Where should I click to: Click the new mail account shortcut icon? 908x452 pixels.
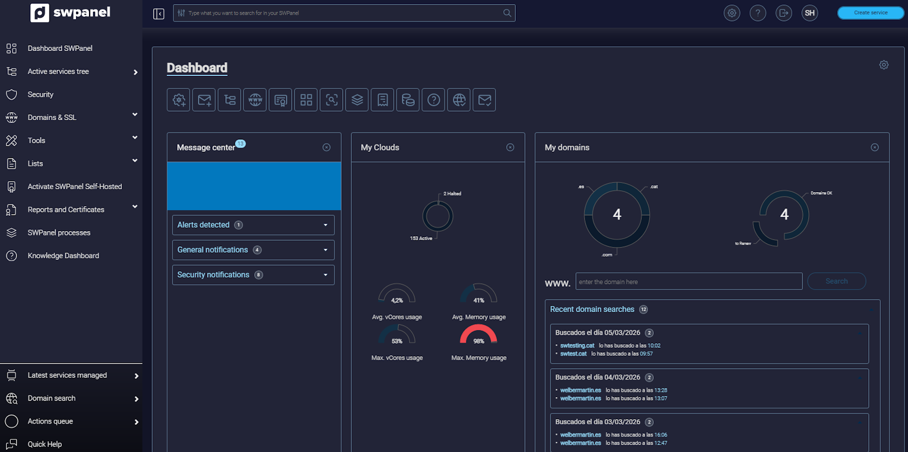204,100
